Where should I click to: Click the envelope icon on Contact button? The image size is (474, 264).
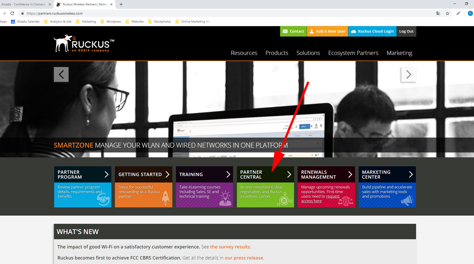(x=285, y=32)
